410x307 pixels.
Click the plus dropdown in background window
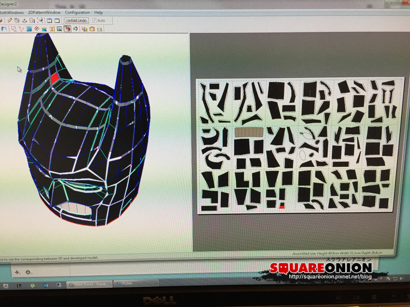pos(17,272)
